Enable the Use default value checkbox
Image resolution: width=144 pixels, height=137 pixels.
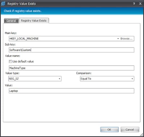tap(10, 61)
